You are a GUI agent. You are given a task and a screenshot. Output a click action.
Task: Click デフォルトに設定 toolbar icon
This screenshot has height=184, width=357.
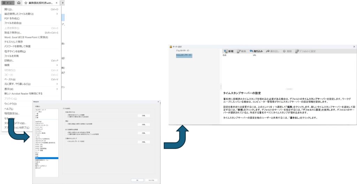click(x=305, y=51)
